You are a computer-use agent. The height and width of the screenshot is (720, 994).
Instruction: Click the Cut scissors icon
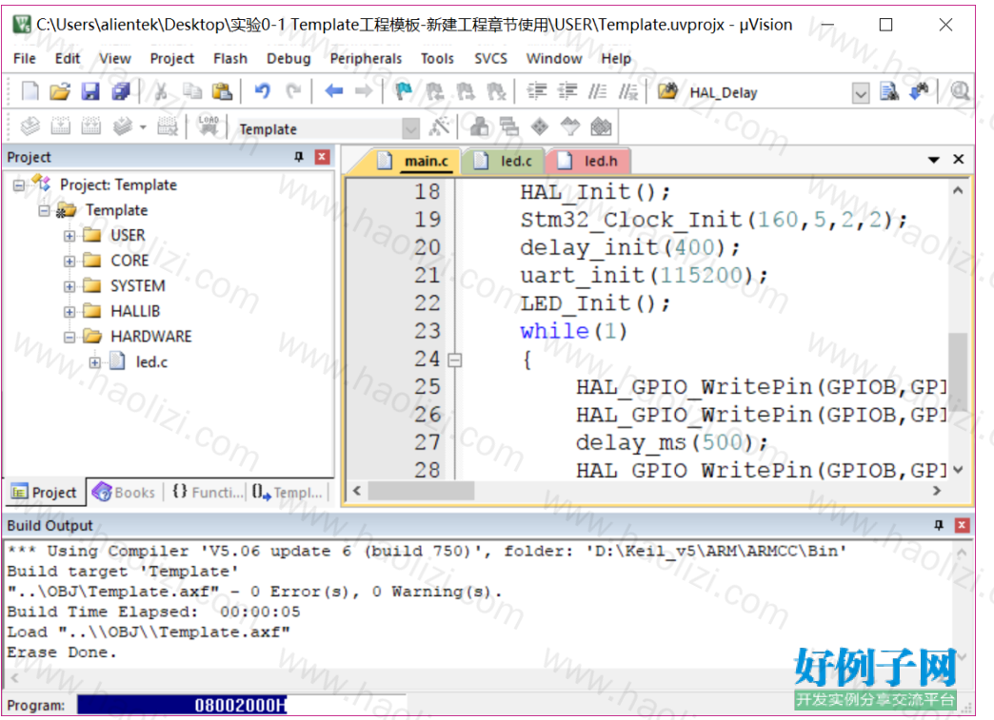[161, 91]
